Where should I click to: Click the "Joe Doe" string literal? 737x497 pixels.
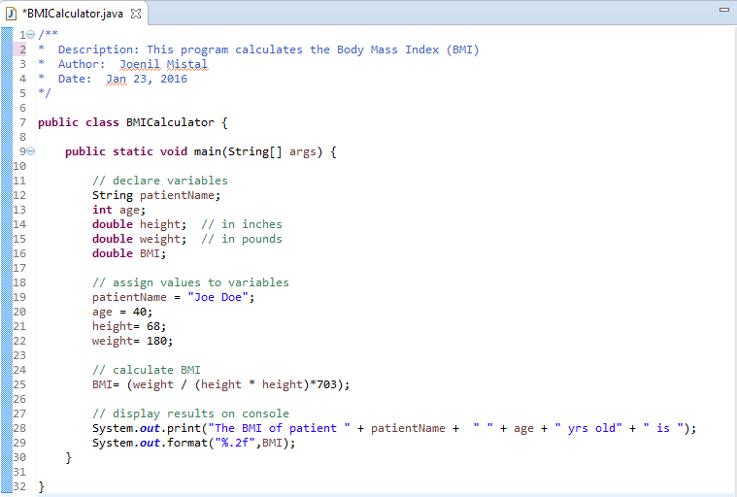(218, 297)
